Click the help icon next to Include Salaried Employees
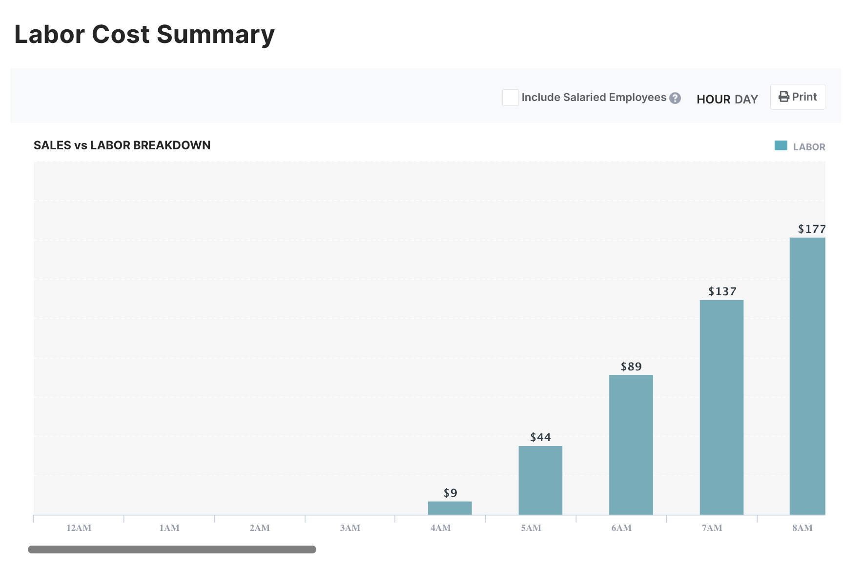Viewport: 863px width, 570px height. [675, 98]
